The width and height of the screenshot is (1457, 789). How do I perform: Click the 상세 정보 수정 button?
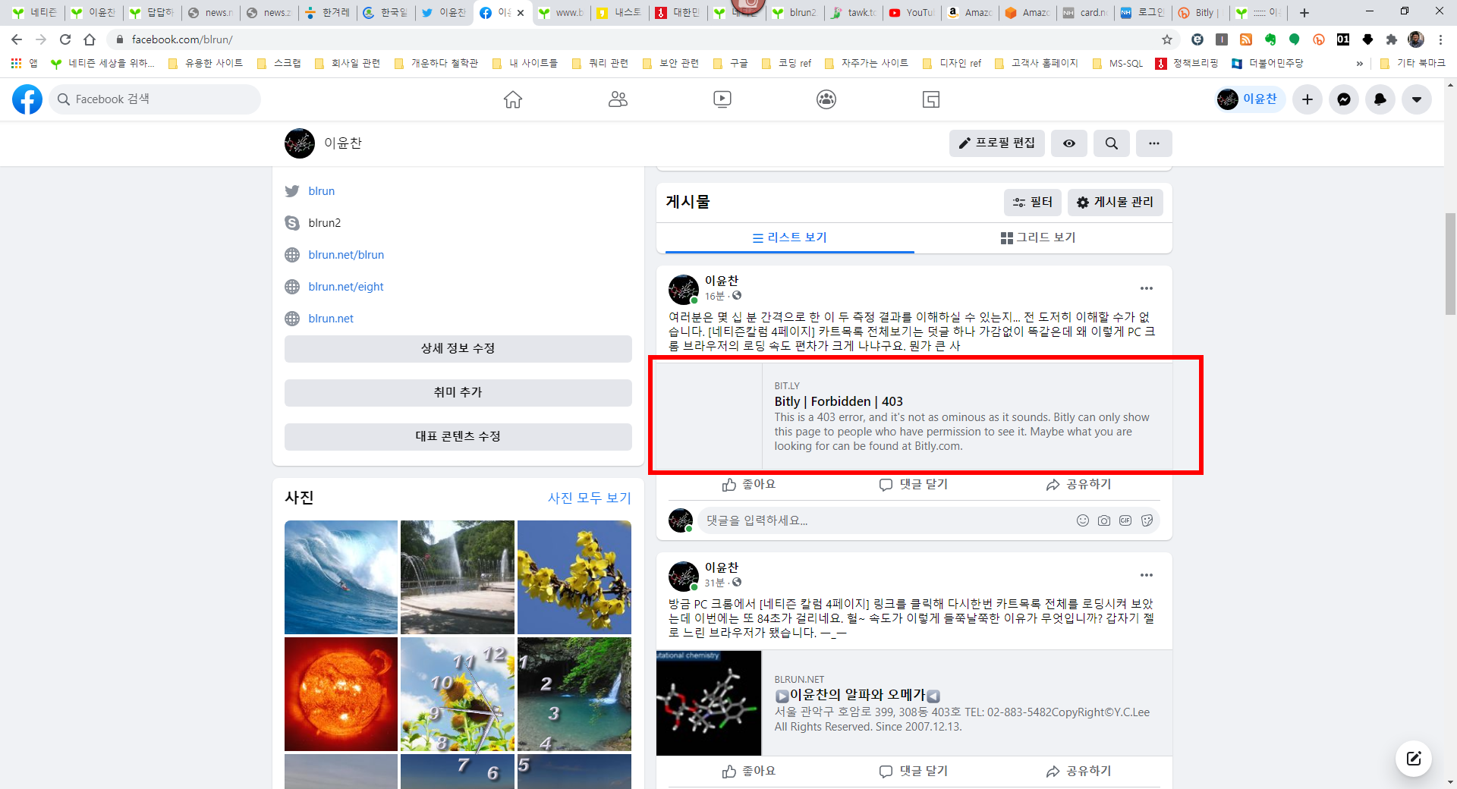458,349
